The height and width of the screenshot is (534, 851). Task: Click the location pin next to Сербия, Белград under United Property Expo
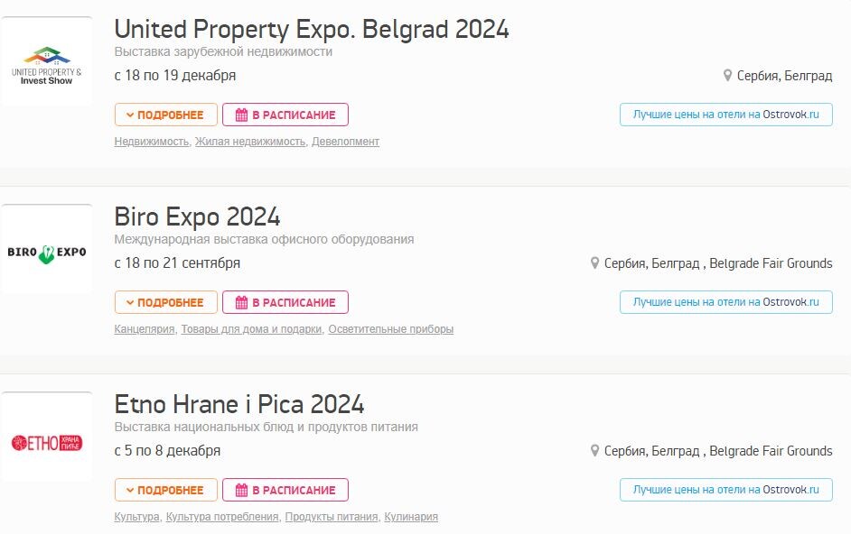tap(728, 76)
